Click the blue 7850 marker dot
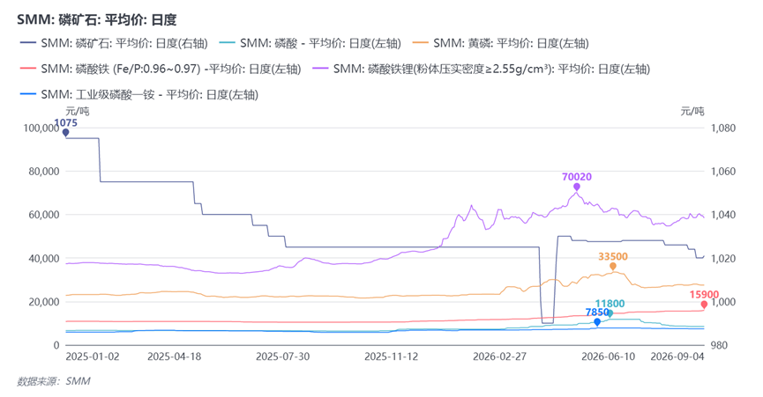Image resolution: width=763 pixels, height=397 pixels. [x=597, y=322]
